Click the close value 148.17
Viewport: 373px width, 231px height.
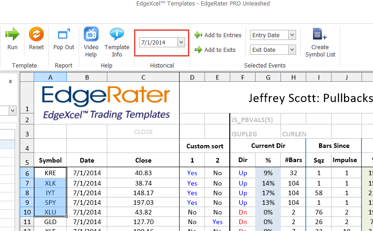click(143, 193)
